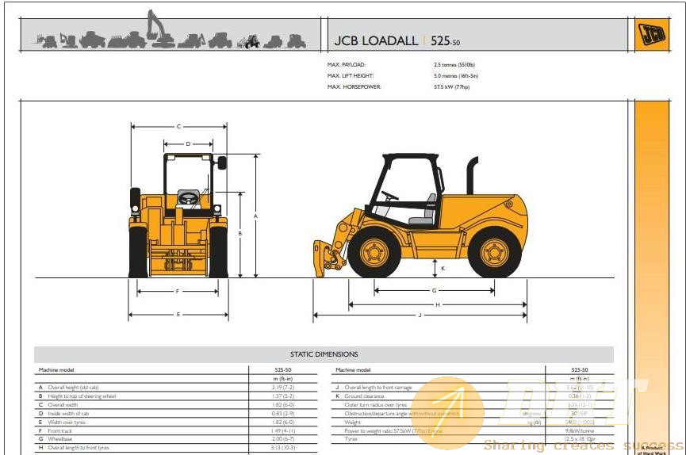The image size is (686, 455).
Task: Click the side-view Loadall drawing
Action: coord(420,216)
